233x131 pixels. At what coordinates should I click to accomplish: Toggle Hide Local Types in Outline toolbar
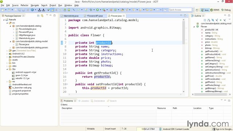(224, 20)
